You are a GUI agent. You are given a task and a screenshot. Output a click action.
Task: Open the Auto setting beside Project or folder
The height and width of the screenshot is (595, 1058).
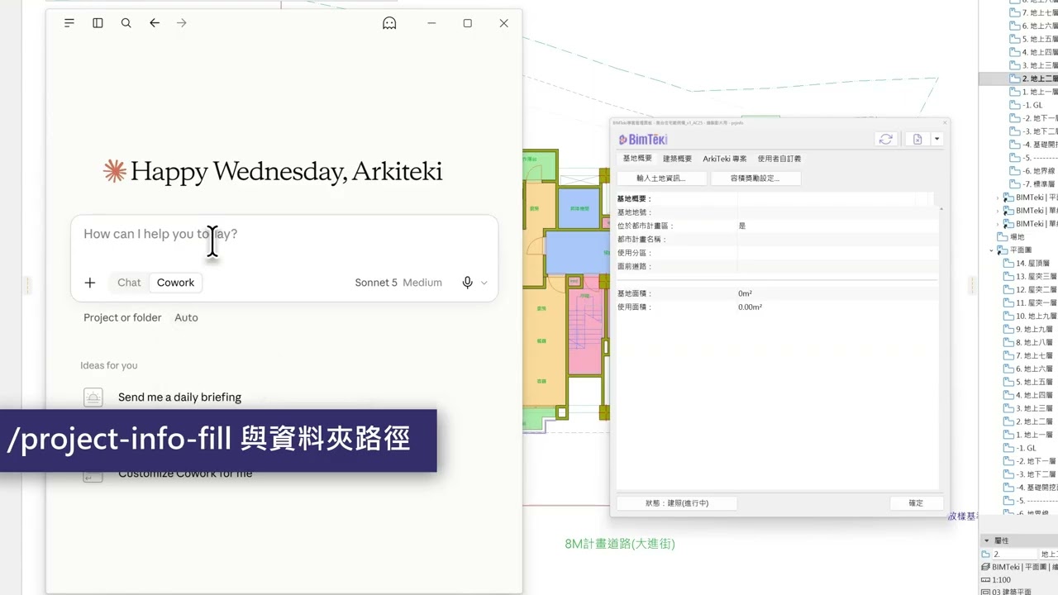tap(186, 317)
